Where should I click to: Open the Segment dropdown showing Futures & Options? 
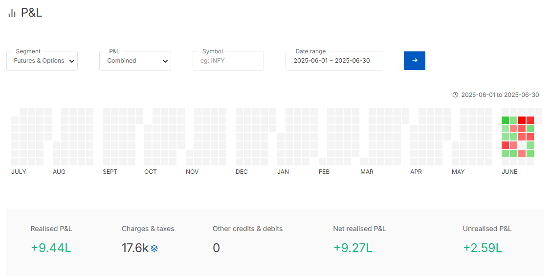[x=42, y=61]
